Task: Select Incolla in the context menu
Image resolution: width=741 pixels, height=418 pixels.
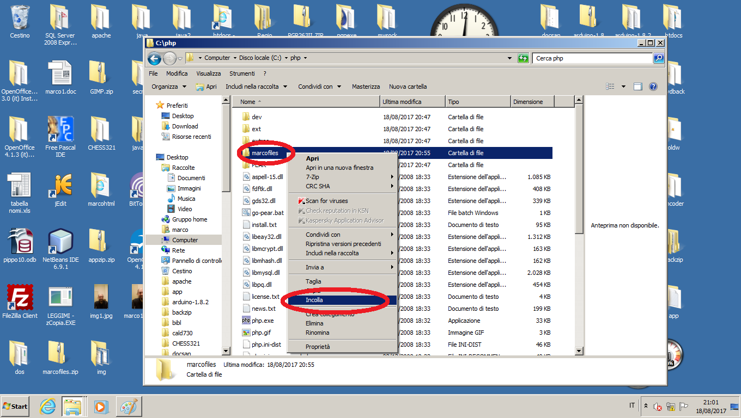Action: coord(314,300)
